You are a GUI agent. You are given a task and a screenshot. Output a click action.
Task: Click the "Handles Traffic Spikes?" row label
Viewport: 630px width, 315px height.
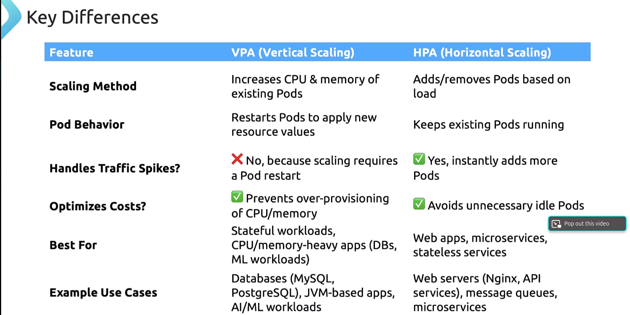114,169
